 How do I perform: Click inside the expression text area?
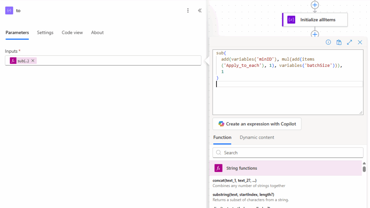[288, 82]
